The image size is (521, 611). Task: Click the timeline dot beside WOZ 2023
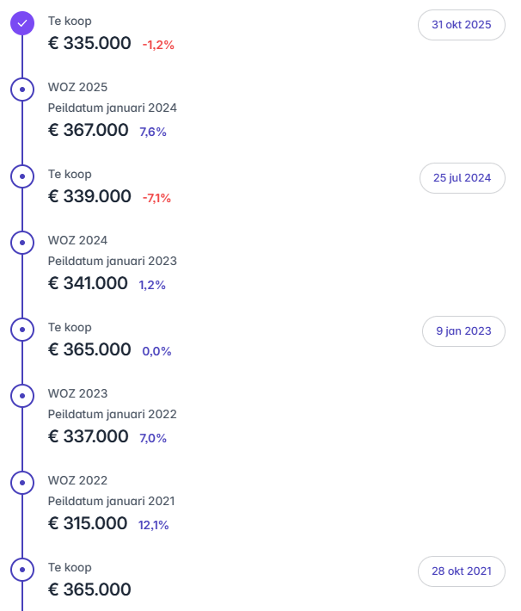[x=21, y=396]
